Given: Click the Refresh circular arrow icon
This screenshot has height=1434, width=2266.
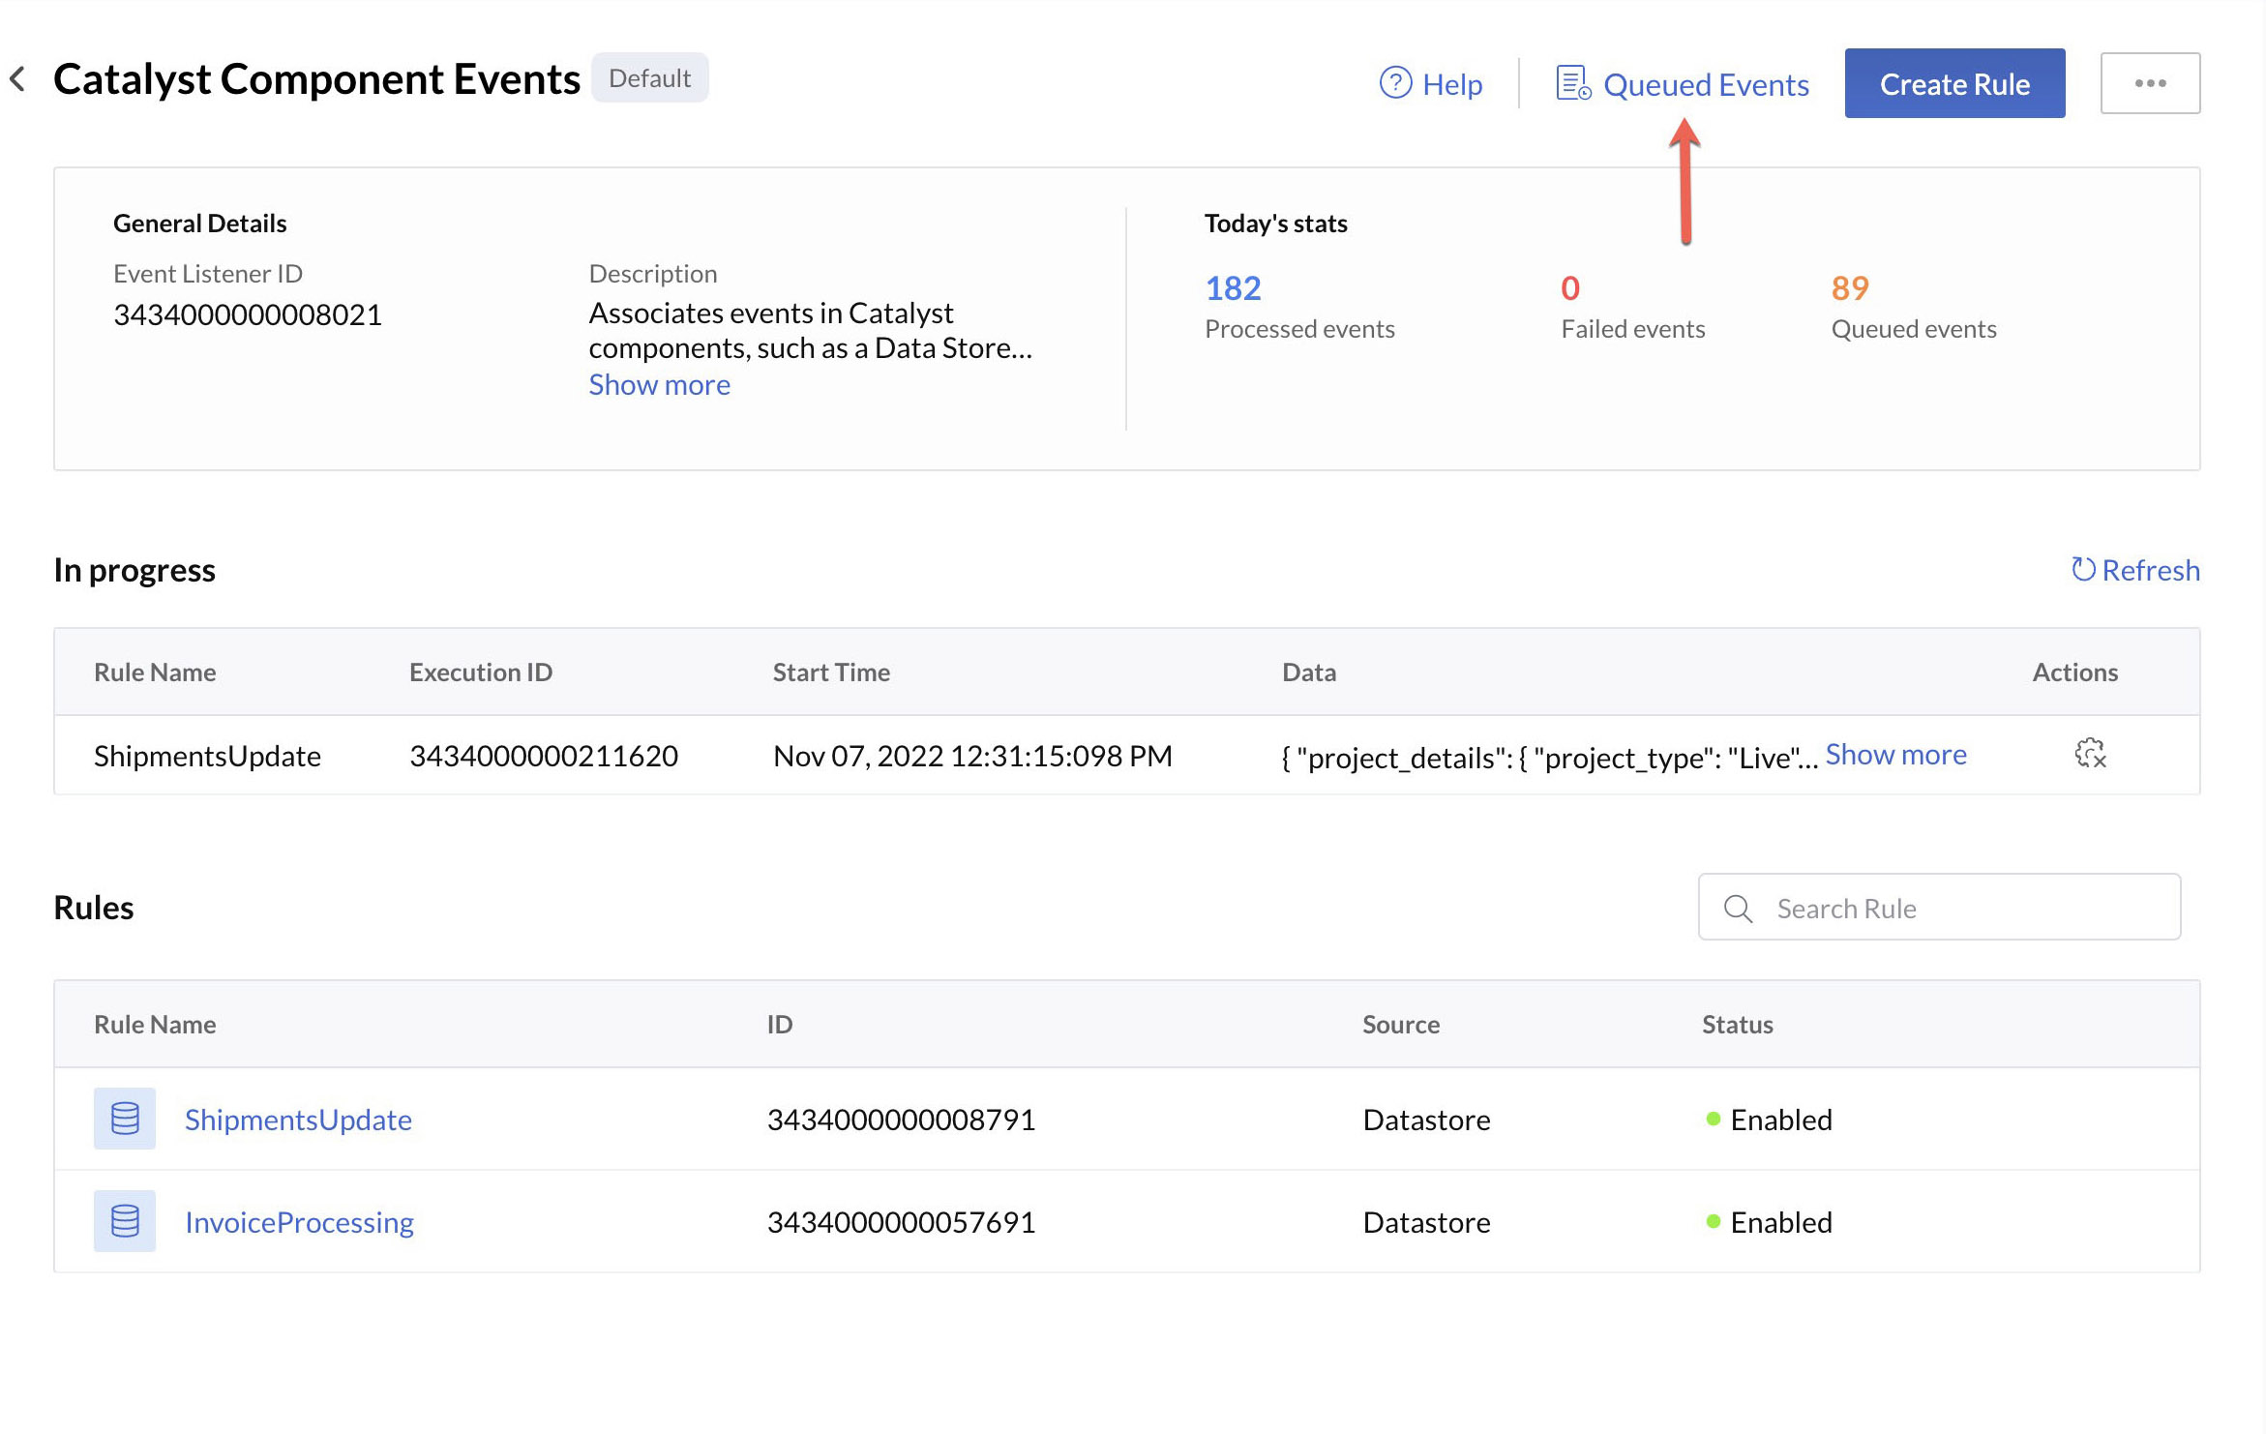Looking at the screenshot, I should (2082, 569).
